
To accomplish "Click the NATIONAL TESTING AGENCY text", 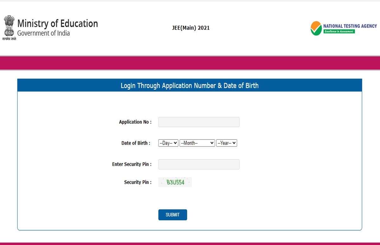I will tap(350, 26).
